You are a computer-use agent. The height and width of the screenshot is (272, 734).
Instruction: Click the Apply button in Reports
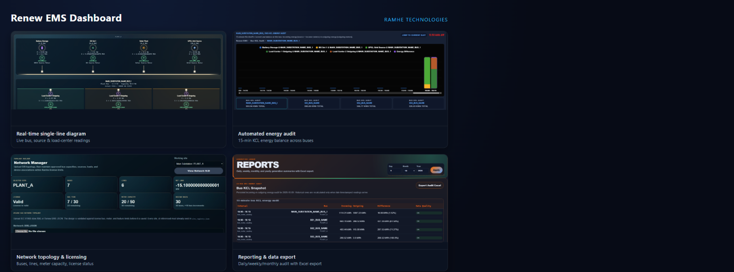click(x=436, y=170)
